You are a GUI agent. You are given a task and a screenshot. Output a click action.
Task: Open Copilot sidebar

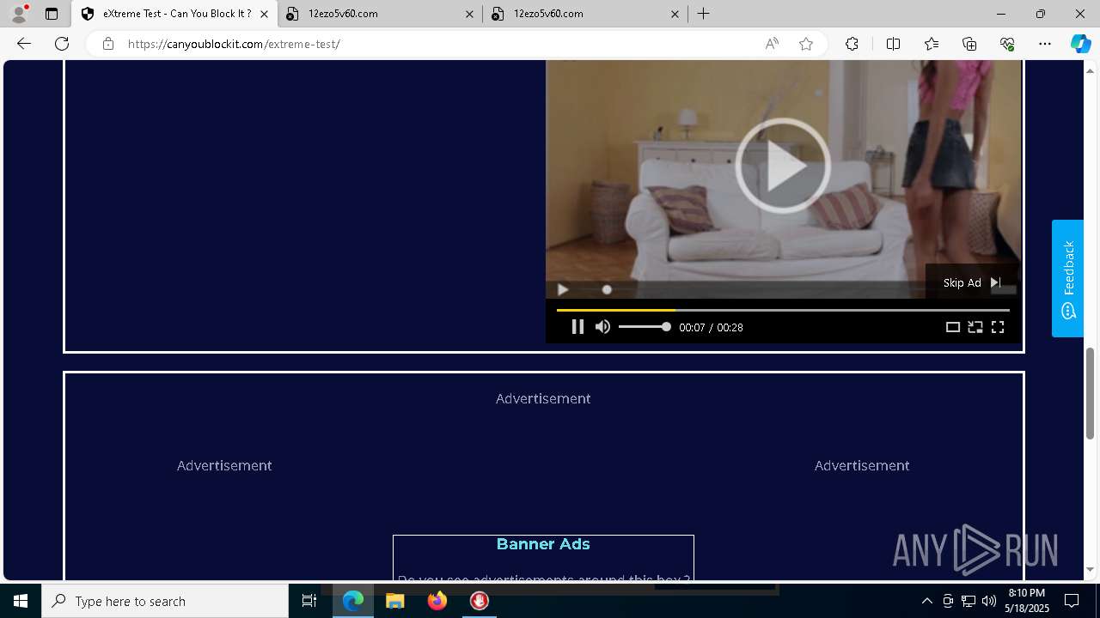tap(1080, 44)
